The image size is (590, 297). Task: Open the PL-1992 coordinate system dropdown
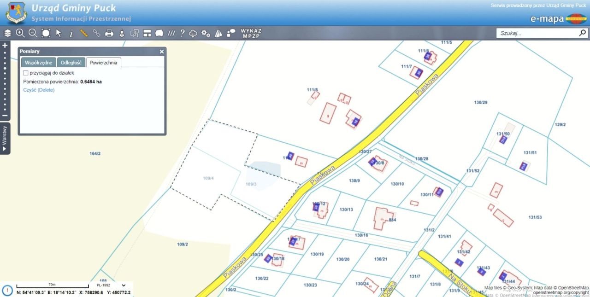(111, 285)
